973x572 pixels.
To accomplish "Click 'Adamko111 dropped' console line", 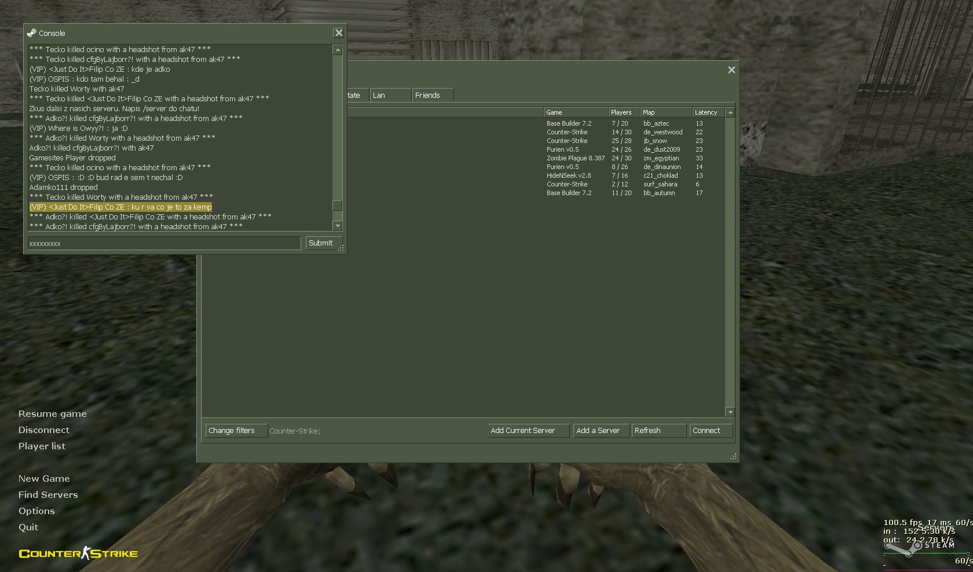I will [x=63, y=188].
